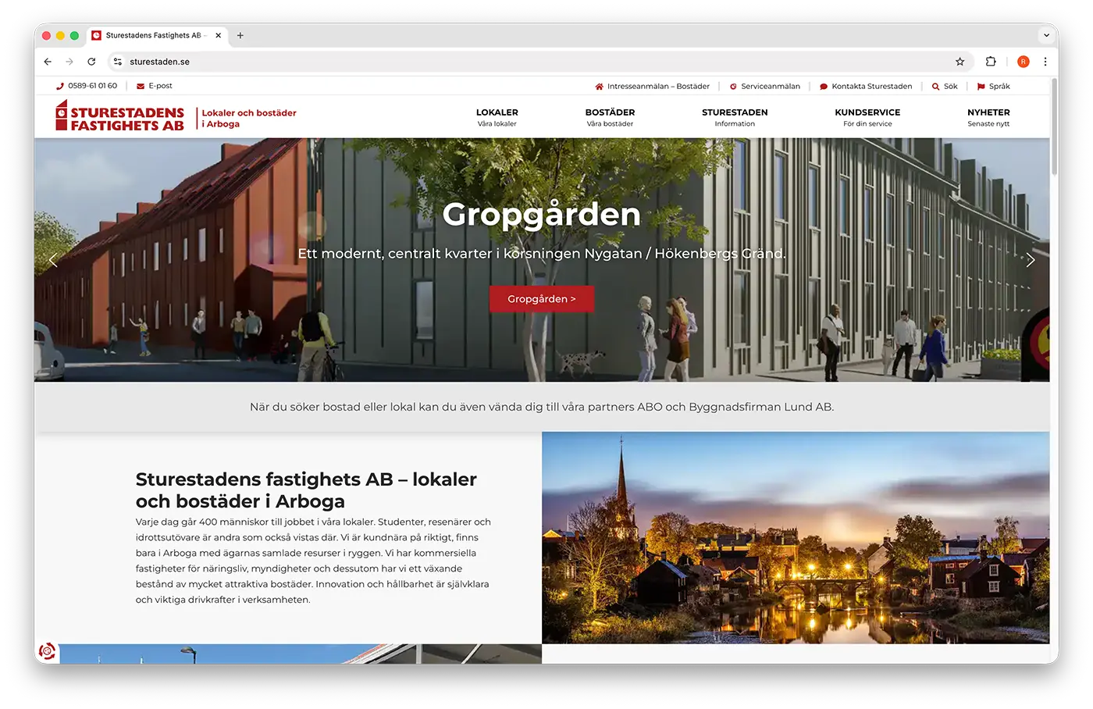
Task: Open a new browser tab with plus icon
Action: click(x=240, y=35)
